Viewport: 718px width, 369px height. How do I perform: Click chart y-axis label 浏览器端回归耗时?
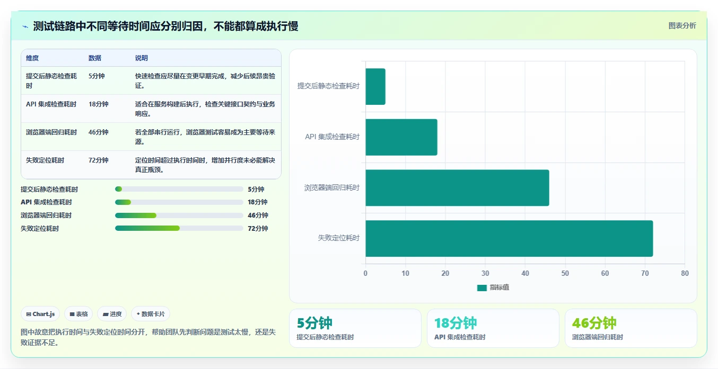332,187
